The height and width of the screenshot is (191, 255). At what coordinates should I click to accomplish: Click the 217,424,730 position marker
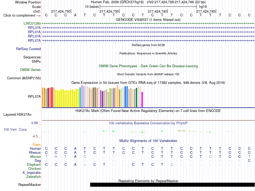tap(61, 11)
